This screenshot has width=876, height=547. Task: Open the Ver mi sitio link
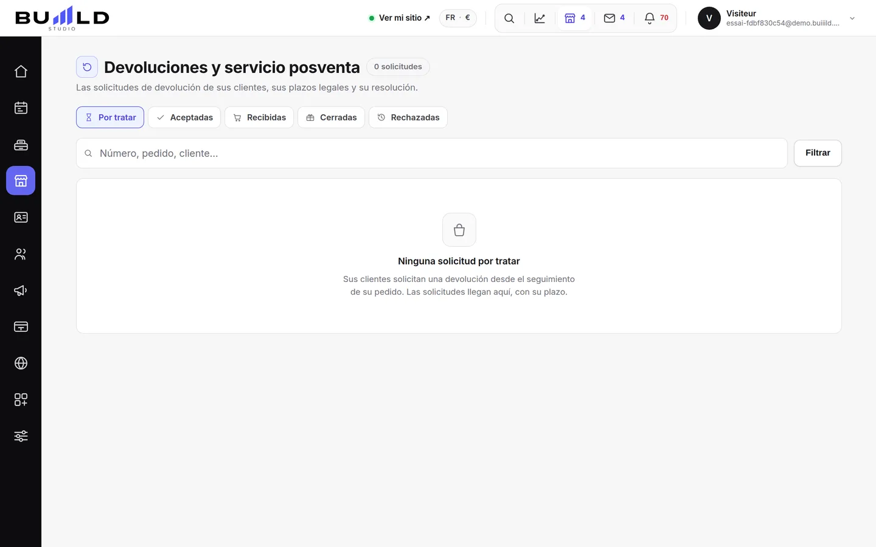400,18
